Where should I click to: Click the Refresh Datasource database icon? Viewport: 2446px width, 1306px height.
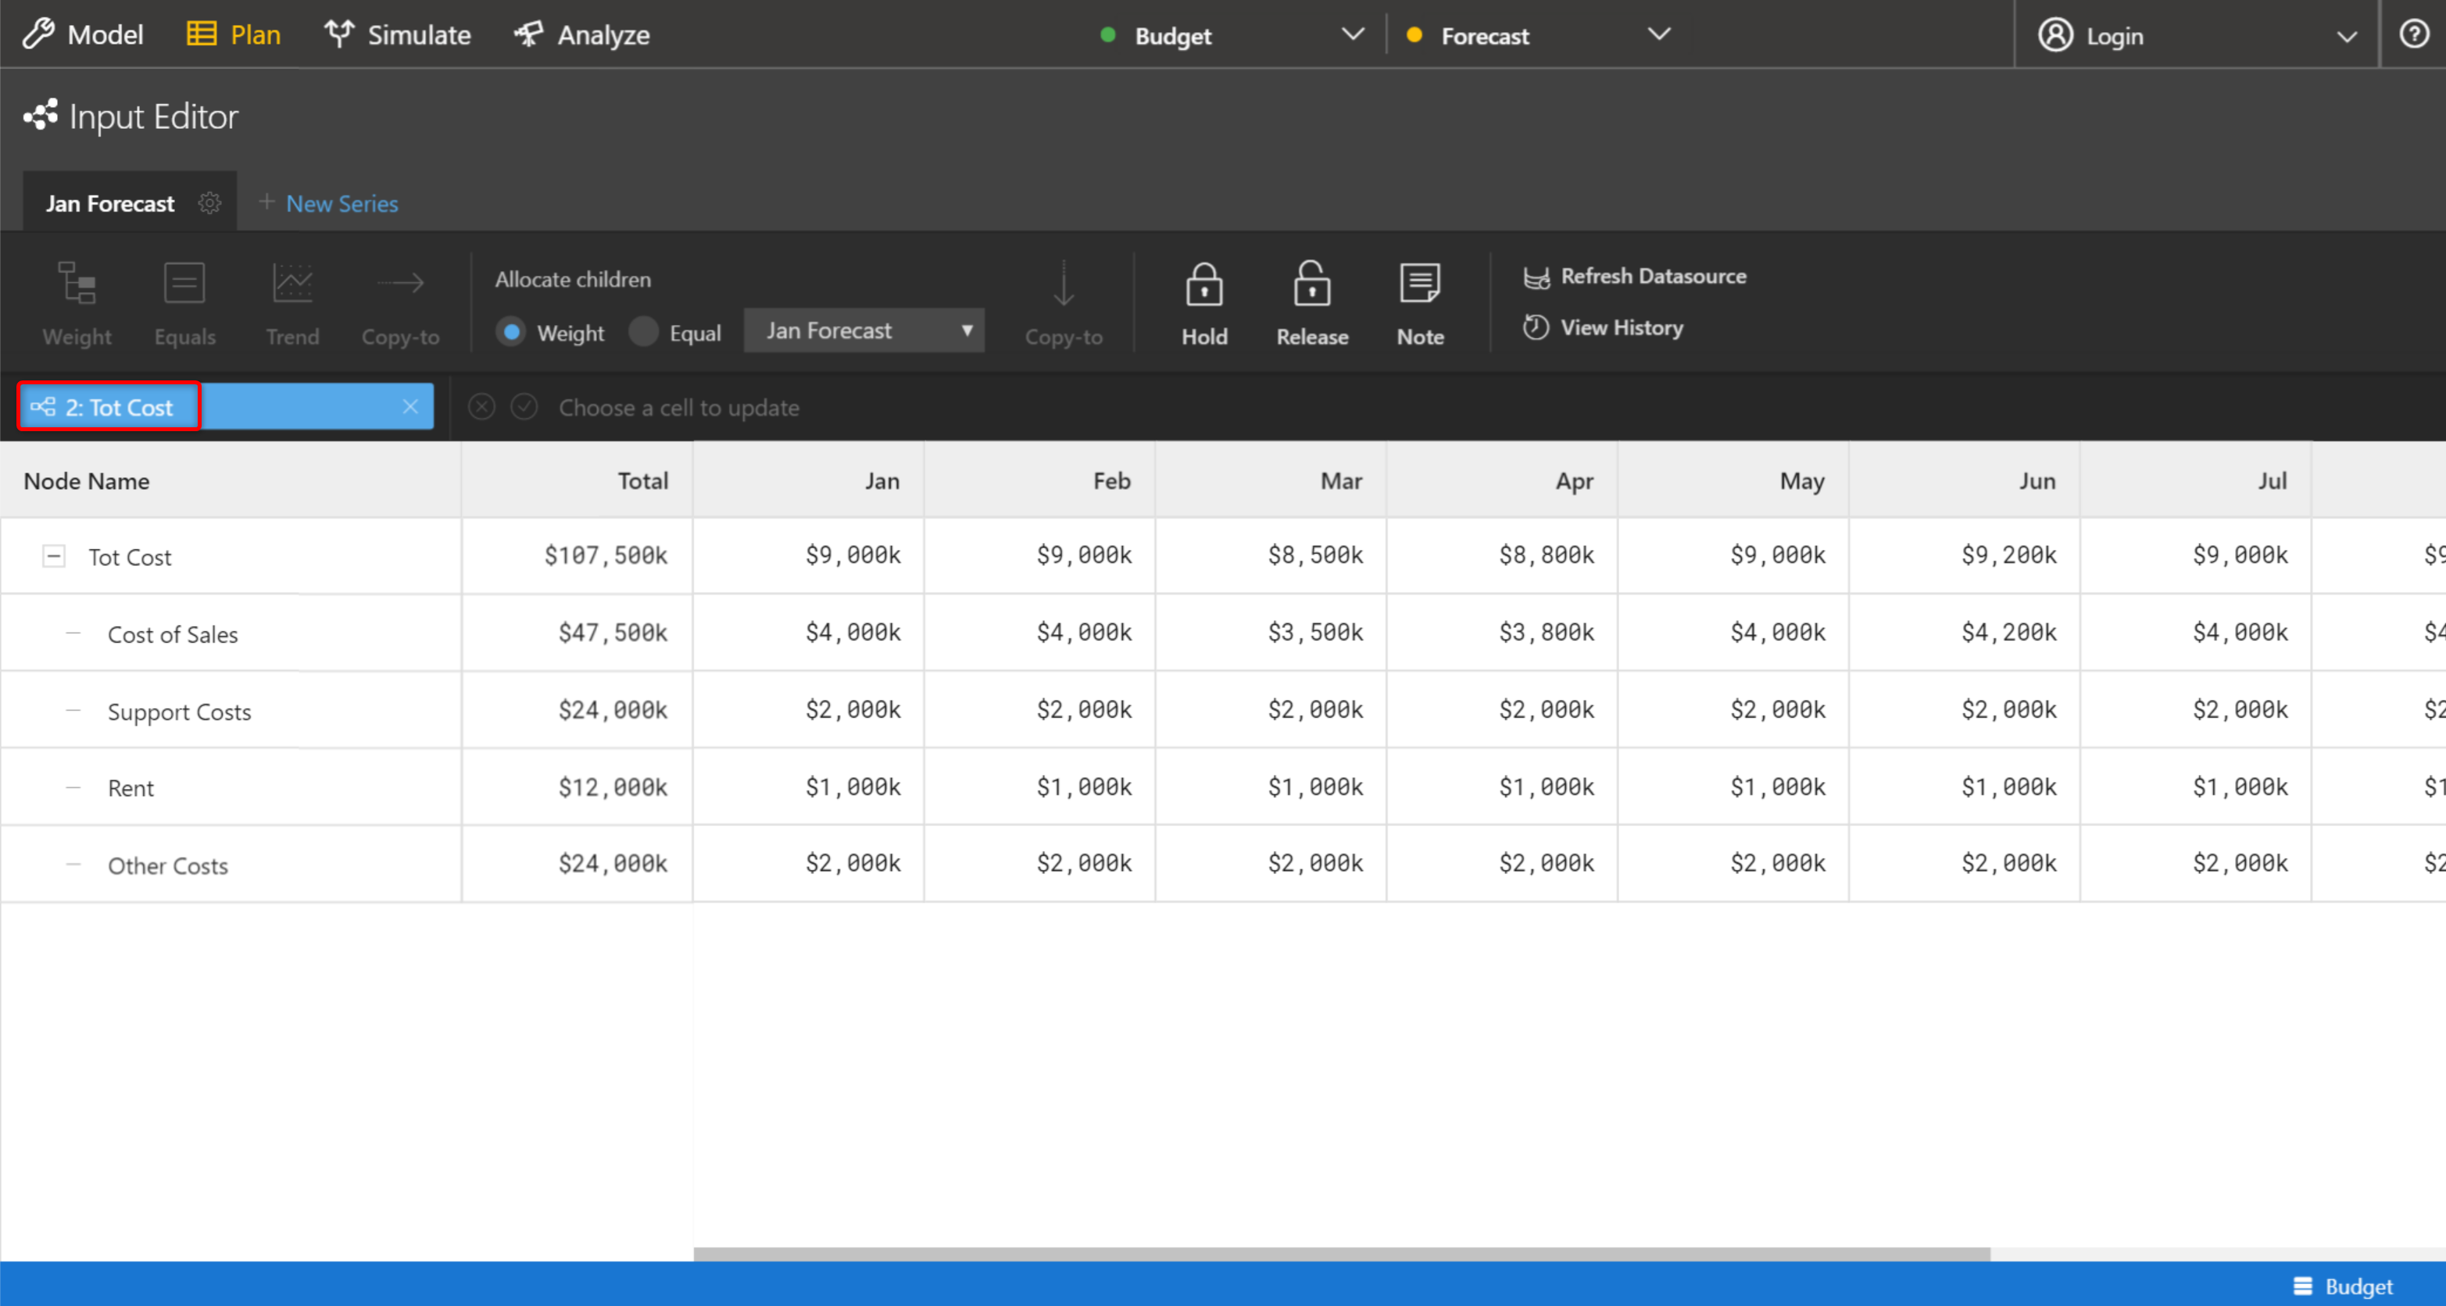click(1536, 277)
